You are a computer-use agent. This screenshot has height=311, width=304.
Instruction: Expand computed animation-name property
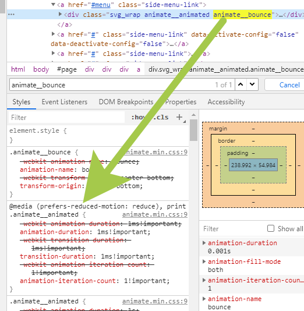pyautogui.click(x=204, y=299)
